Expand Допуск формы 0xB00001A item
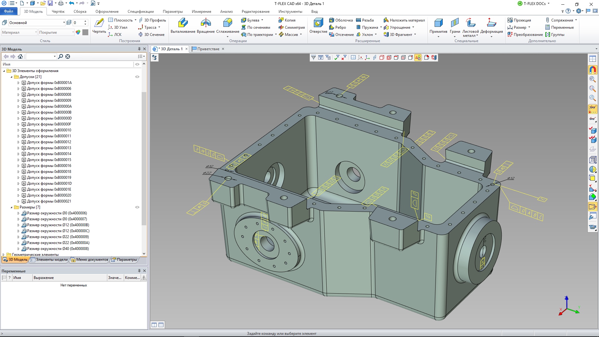This screenshot has width=599, height=337. click(18, 83)
